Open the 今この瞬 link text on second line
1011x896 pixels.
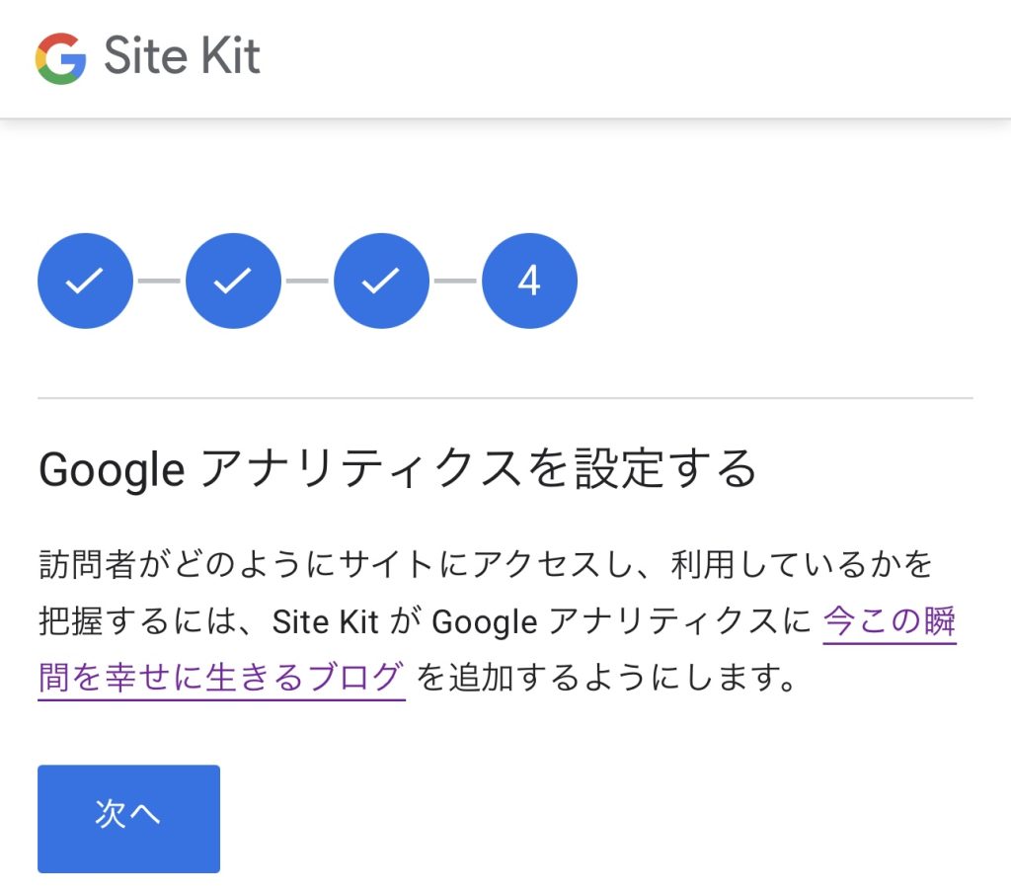point(889,622)
